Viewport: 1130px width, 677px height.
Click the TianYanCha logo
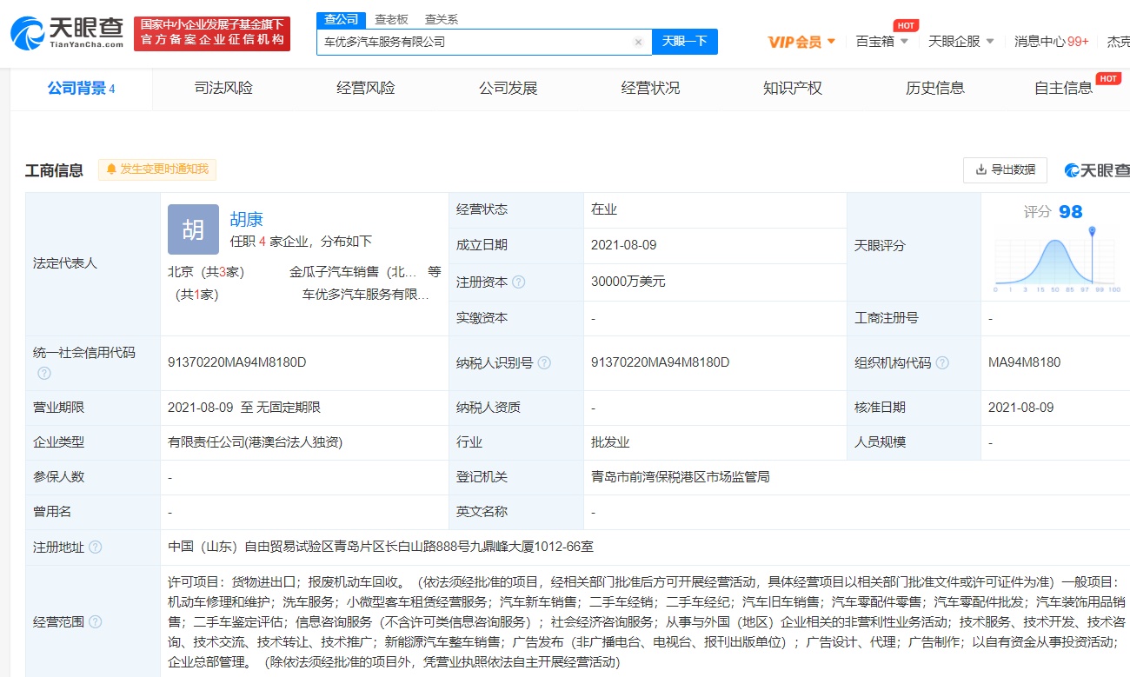[67, 34]
